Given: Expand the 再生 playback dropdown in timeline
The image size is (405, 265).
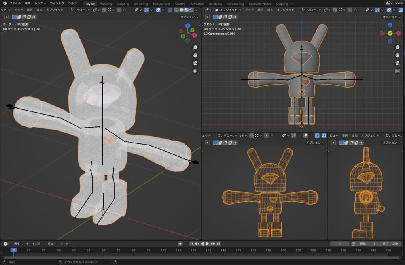Looking at the screenshot, I should [x=19, y=244].
